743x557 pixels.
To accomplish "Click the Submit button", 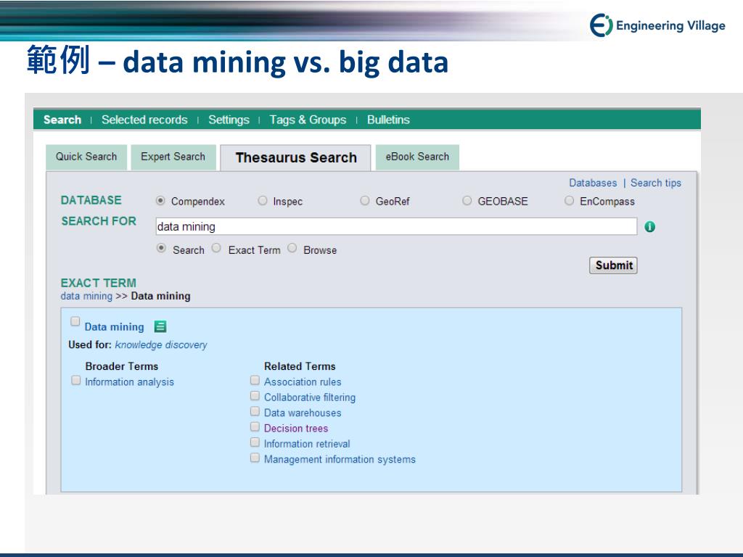I will (x=613, y=265).
